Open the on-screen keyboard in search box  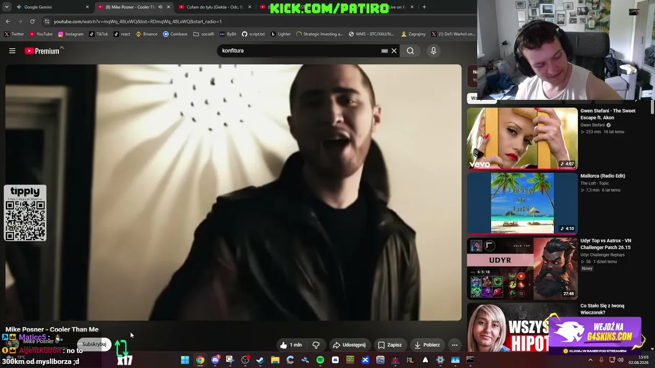384,51
